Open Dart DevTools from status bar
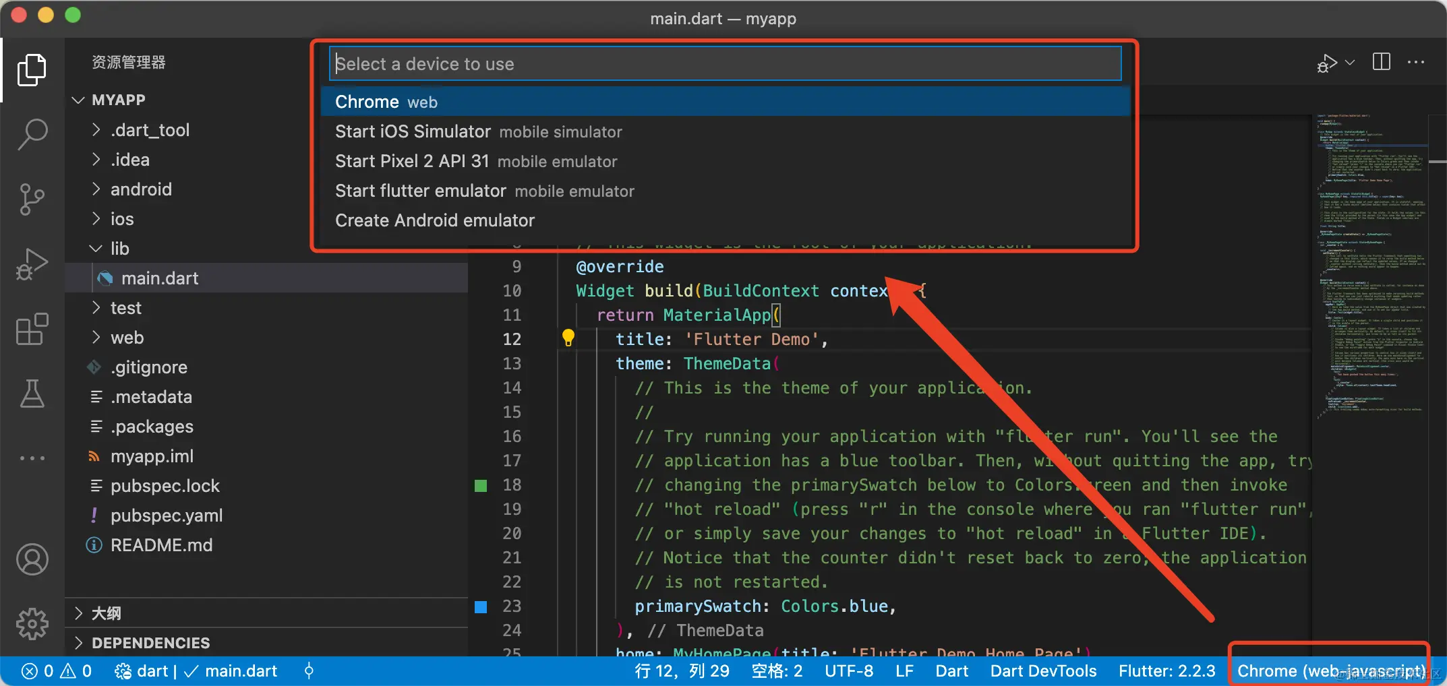This screenshot has height=686, width=1447. click(x=1043, y=671)
